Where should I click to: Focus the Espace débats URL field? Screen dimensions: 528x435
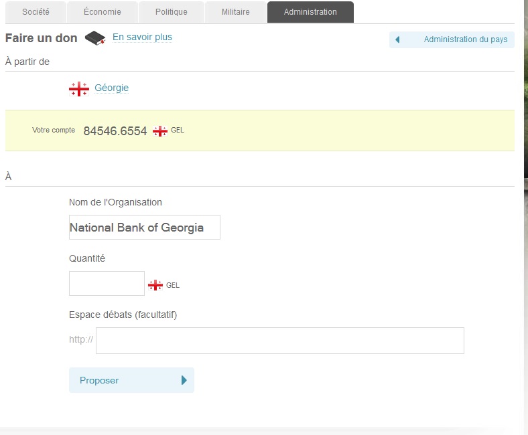coord(280,341)
